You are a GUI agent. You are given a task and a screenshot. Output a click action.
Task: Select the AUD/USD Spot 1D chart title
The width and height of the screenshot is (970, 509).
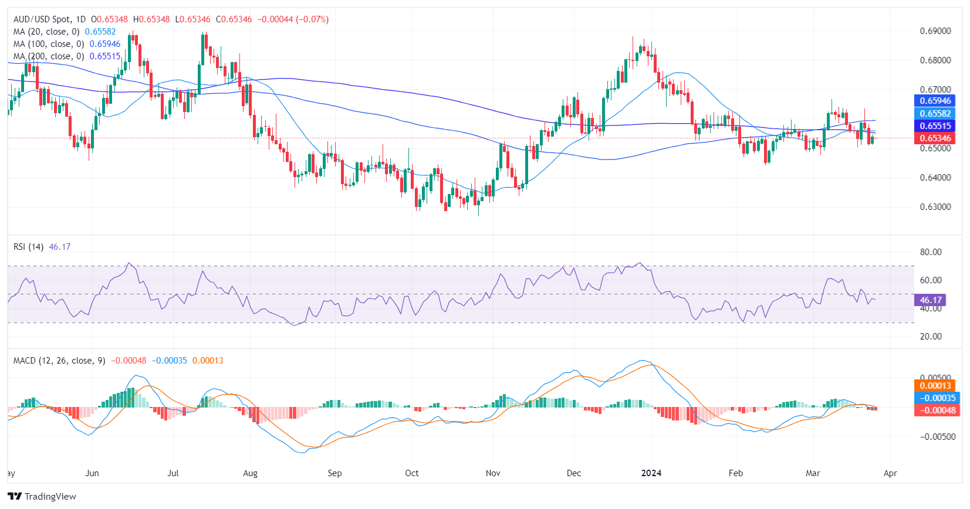(49, 19)
